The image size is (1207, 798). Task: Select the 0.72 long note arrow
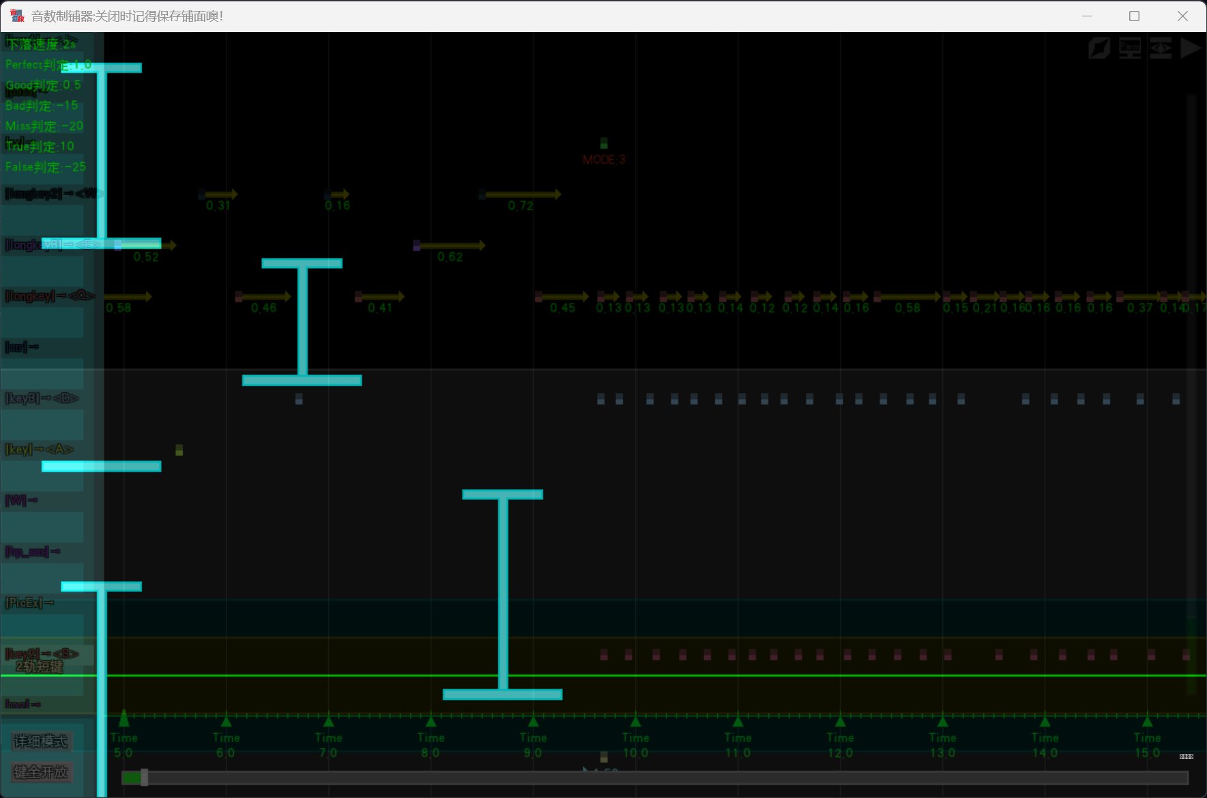[x=521, y=195]
